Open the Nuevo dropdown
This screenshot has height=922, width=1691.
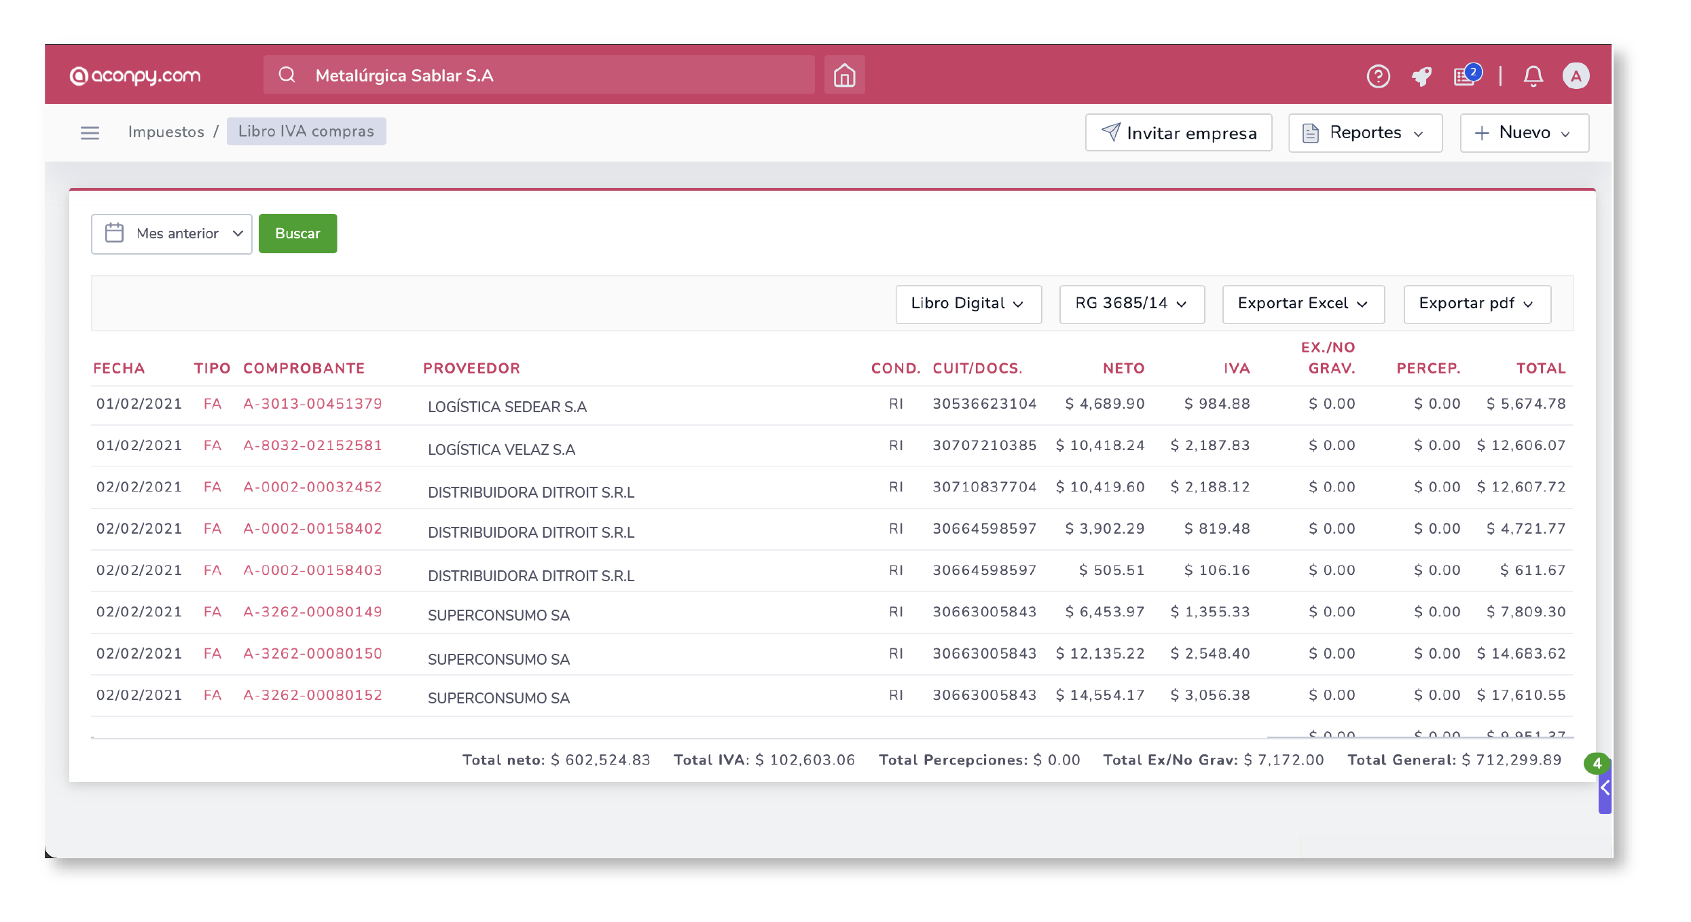click(1524, 132)
